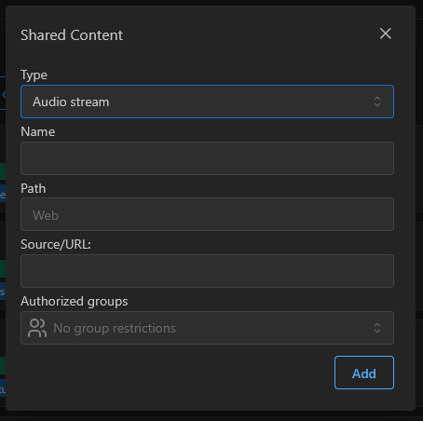Click the Add button

(364, 373)
